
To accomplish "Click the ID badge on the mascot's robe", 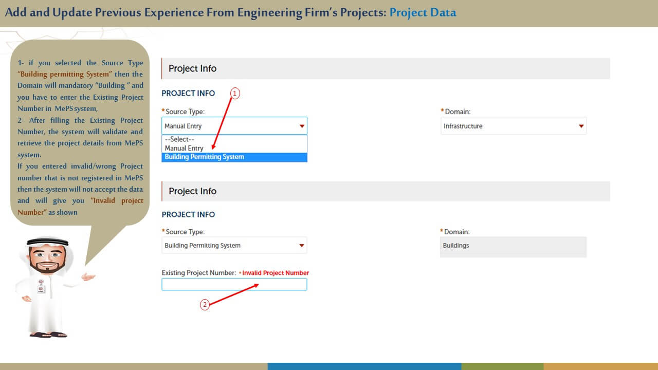I will point(41,288).
